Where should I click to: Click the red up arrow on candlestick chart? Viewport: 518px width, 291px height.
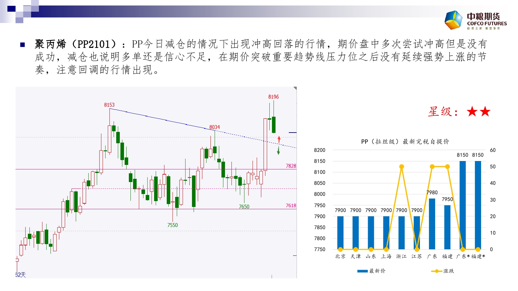point(279,140)
